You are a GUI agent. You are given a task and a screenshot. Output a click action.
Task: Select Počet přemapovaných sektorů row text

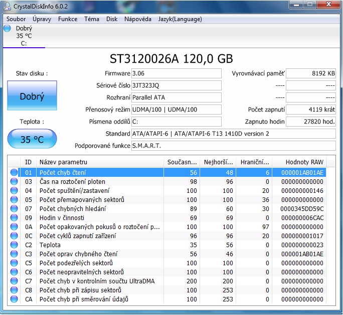click(x=82, y=199)
